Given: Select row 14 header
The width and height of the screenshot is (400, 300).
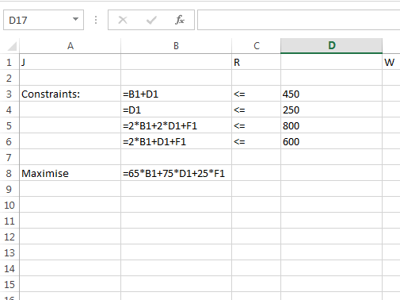Looking at the screenshot, I should [x=10, y=269].
